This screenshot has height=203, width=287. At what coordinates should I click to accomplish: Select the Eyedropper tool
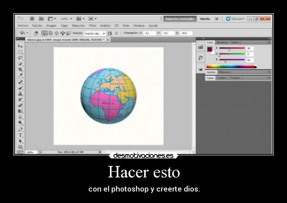point(20,75)
